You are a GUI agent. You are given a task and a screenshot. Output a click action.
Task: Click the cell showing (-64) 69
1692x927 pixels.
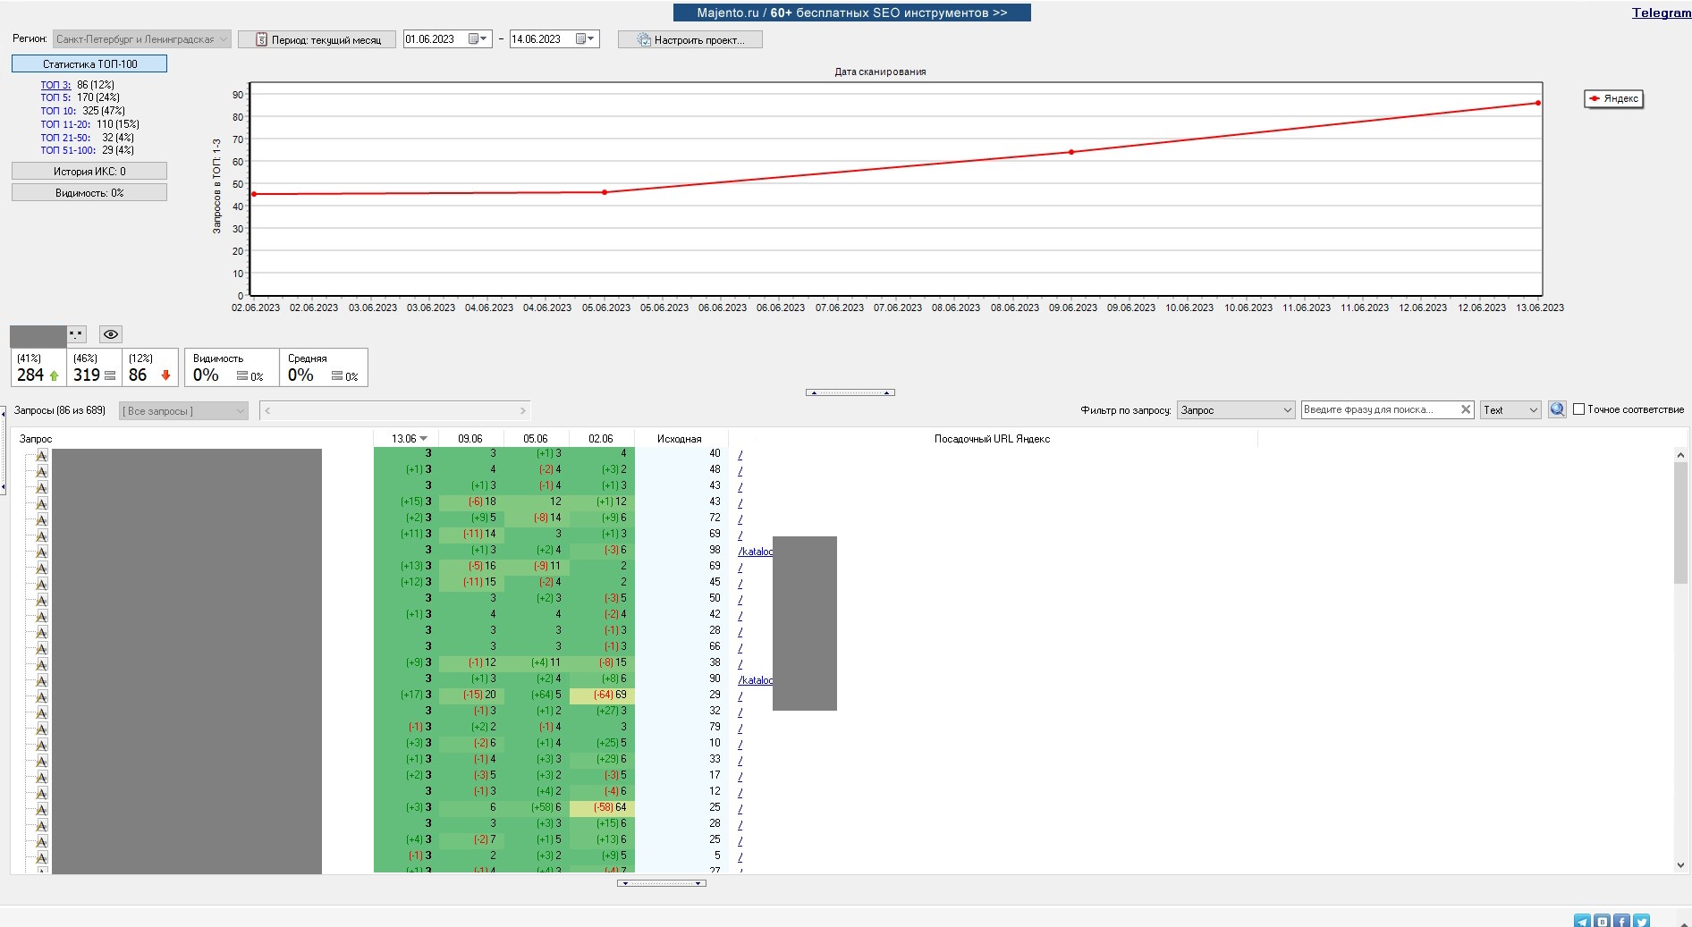point(602,695)
